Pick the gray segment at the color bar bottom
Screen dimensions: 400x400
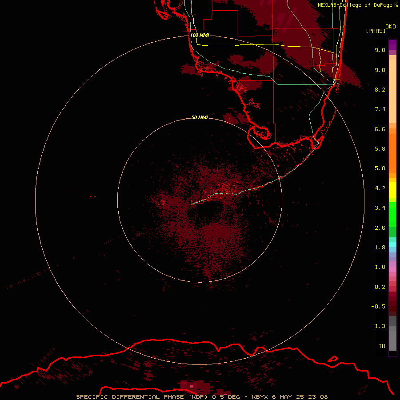[392, 340]
